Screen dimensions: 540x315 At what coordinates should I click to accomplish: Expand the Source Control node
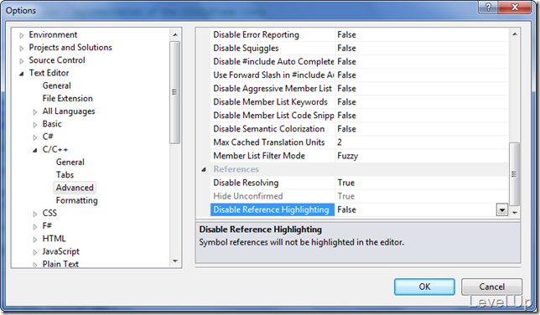click(21, 60)
